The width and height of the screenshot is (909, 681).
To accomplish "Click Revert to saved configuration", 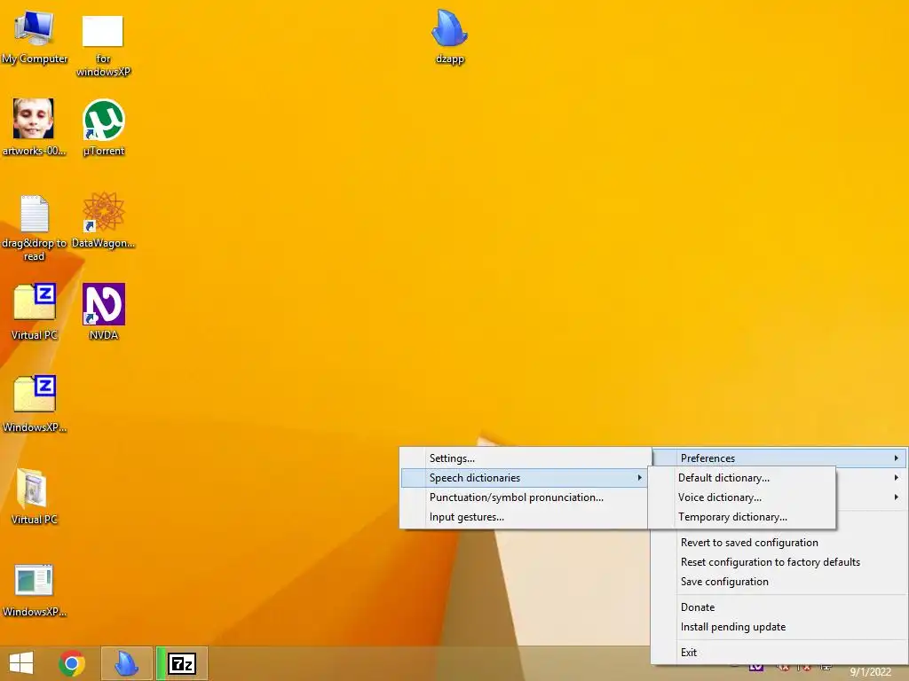I will (779, 543).
